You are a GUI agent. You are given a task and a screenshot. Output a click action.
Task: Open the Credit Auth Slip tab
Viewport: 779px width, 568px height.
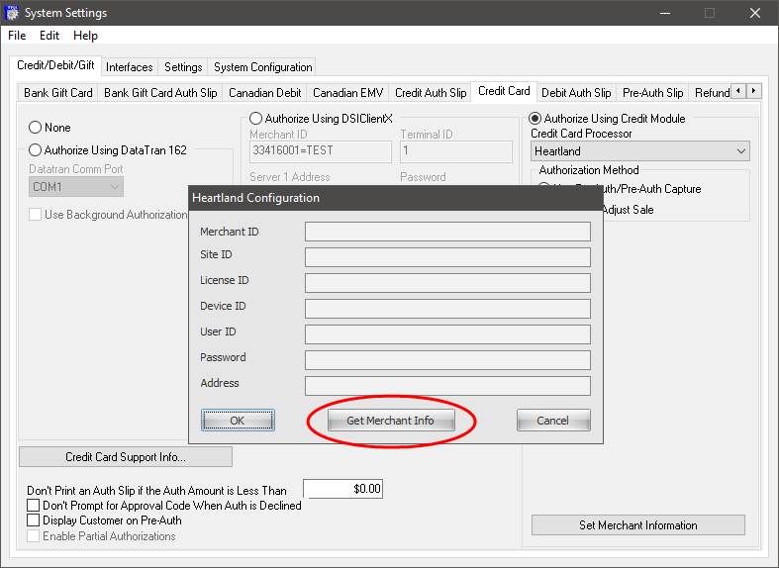(x=431, y=93)
